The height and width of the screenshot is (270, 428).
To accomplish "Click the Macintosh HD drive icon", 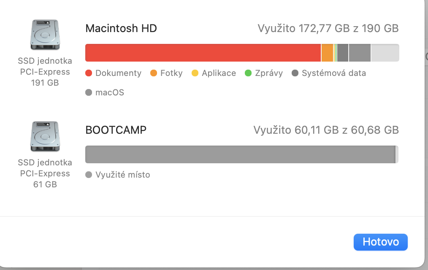I will (x=45, y=35).
